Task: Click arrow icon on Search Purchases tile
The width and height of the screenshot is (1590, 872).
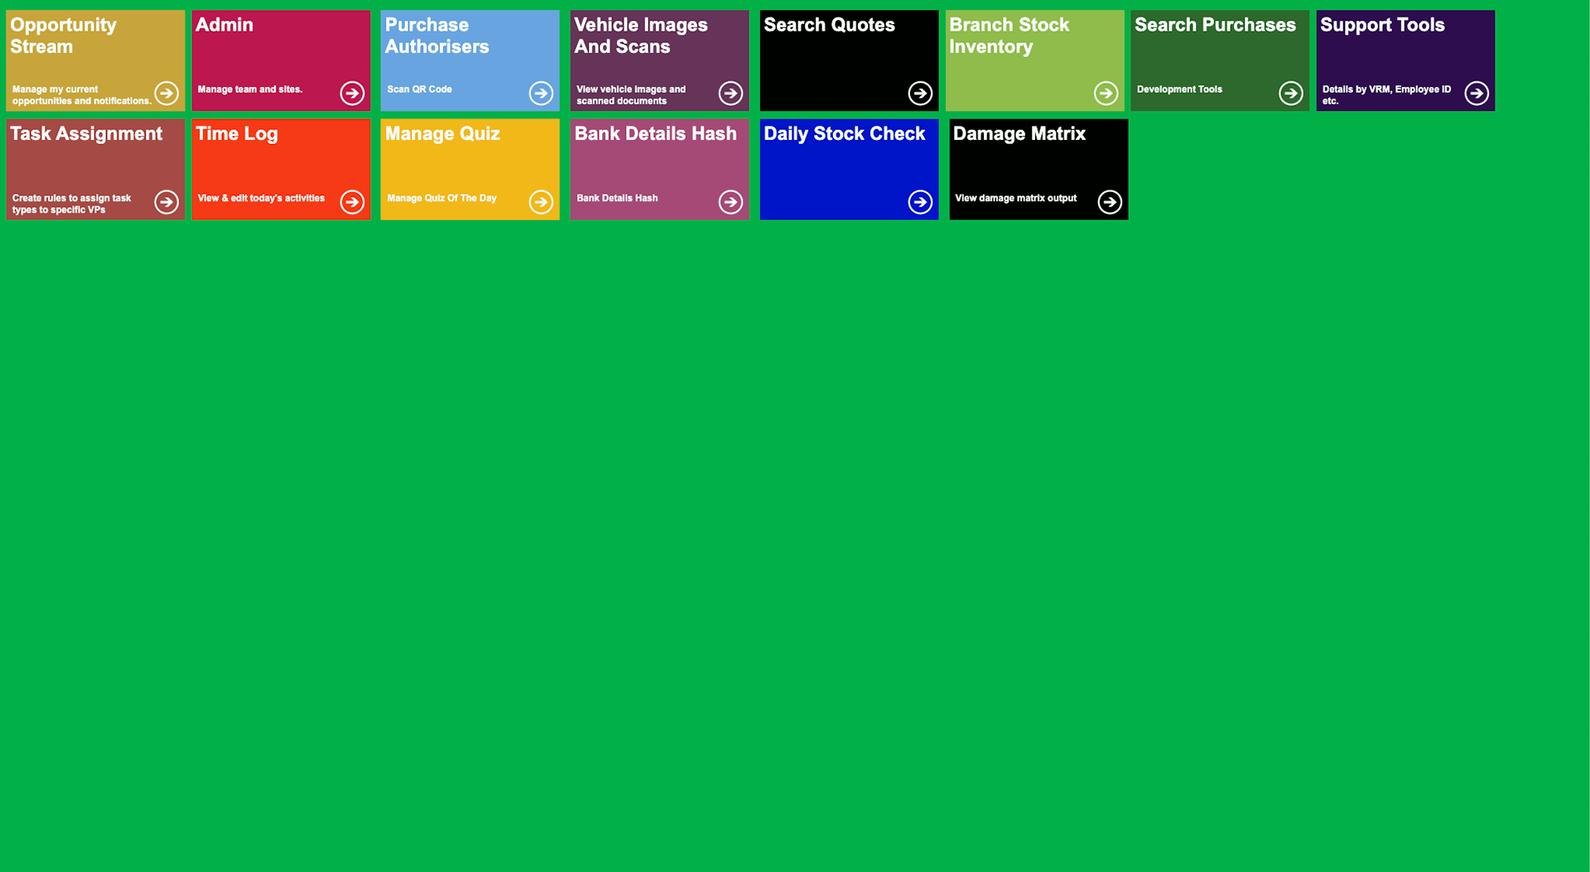Action: [1291, 93]
